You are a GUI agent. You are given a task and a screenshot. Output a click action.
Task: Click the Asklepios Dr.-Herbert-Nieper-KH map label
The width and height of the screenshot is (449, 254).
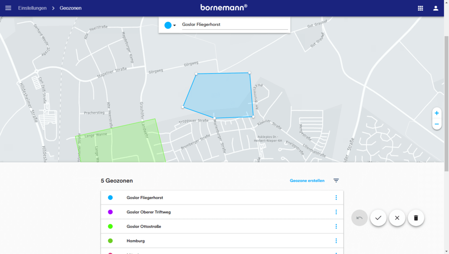click(268, 139)
